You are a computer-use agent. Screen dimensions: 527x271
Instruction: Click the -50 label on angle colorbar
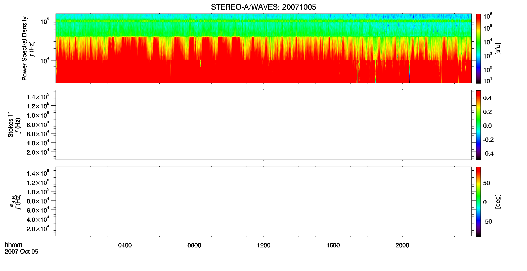pos(488,222)
